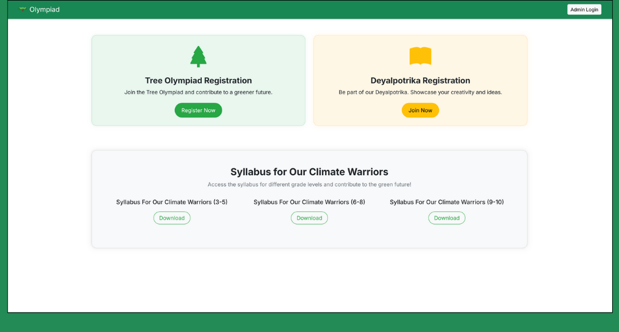Click the green pine tree icon
The image size is (619, 332).
(198, 56)
